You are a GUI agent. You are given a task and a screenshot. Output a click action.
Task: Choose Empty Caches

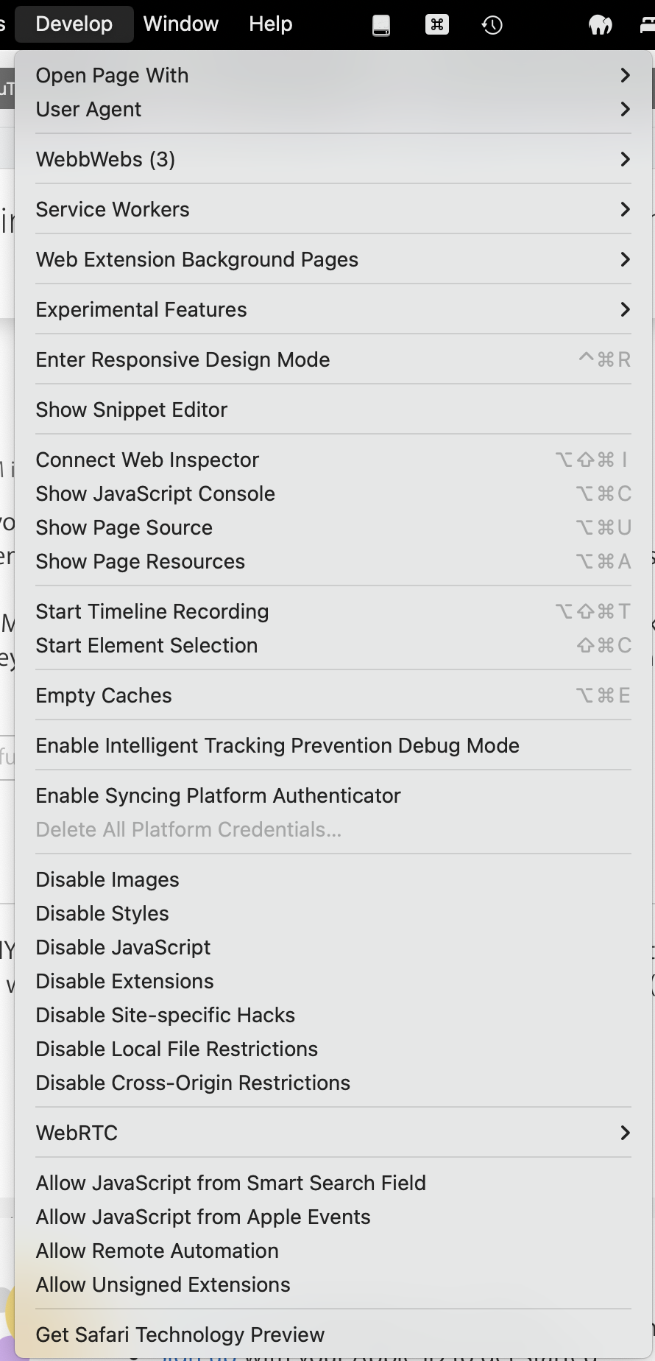pos(104,695)
